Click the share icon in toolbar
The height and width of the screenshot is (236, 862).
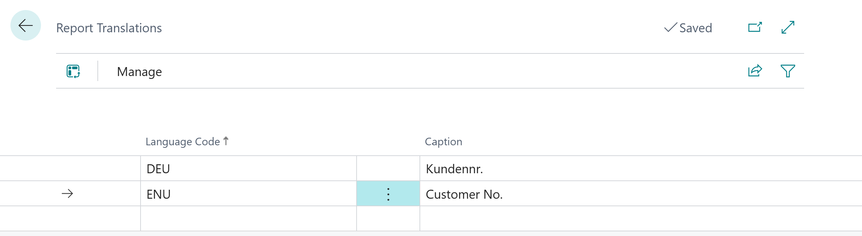755,71
